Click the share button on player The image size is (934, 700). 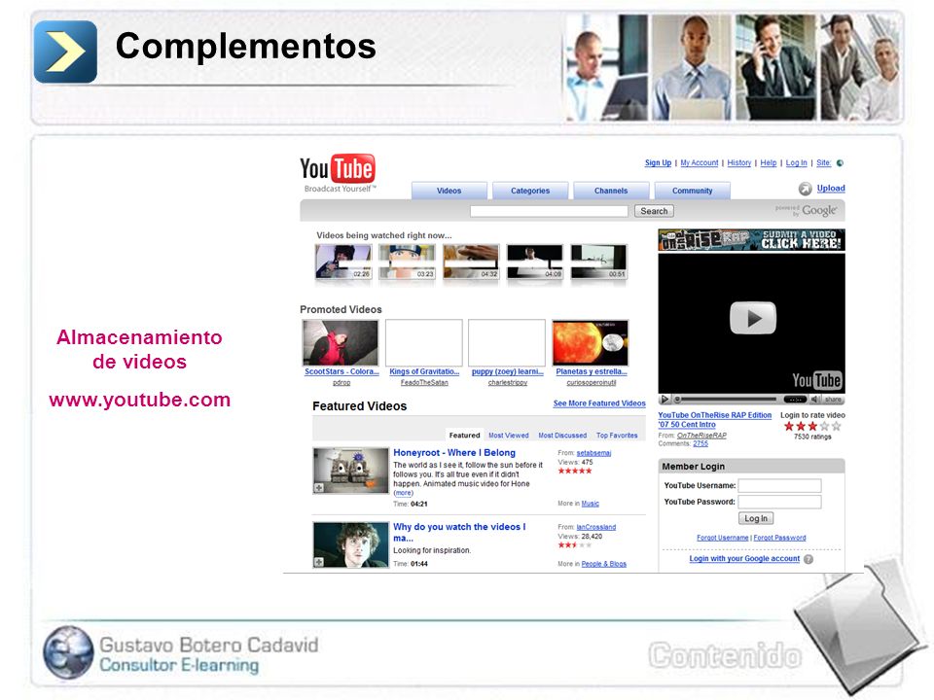[x=833, y=400]
